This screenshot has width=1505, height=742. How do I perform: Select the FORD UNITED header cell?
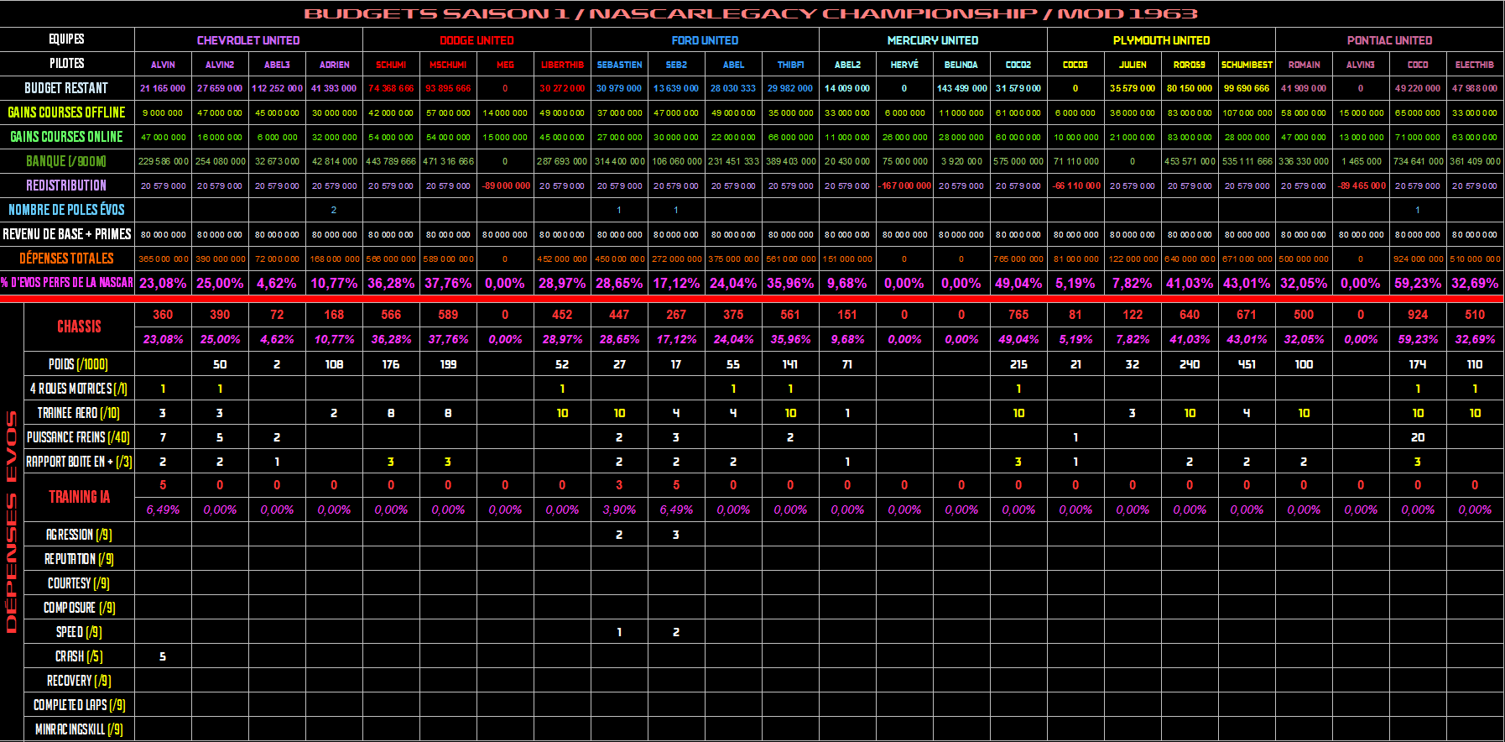(x=705, y=40)
